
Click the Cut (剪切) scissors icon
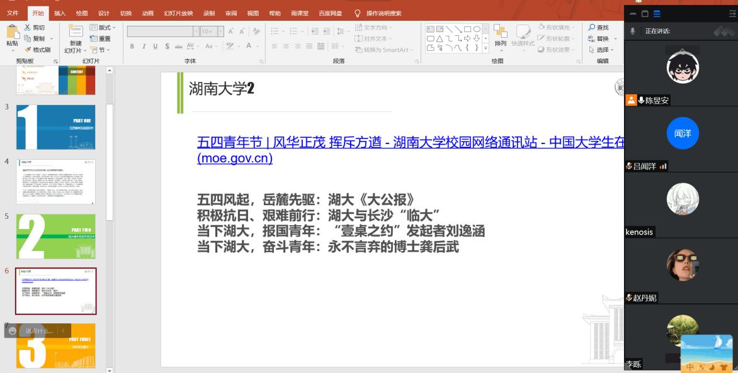[x=28, y=28]
